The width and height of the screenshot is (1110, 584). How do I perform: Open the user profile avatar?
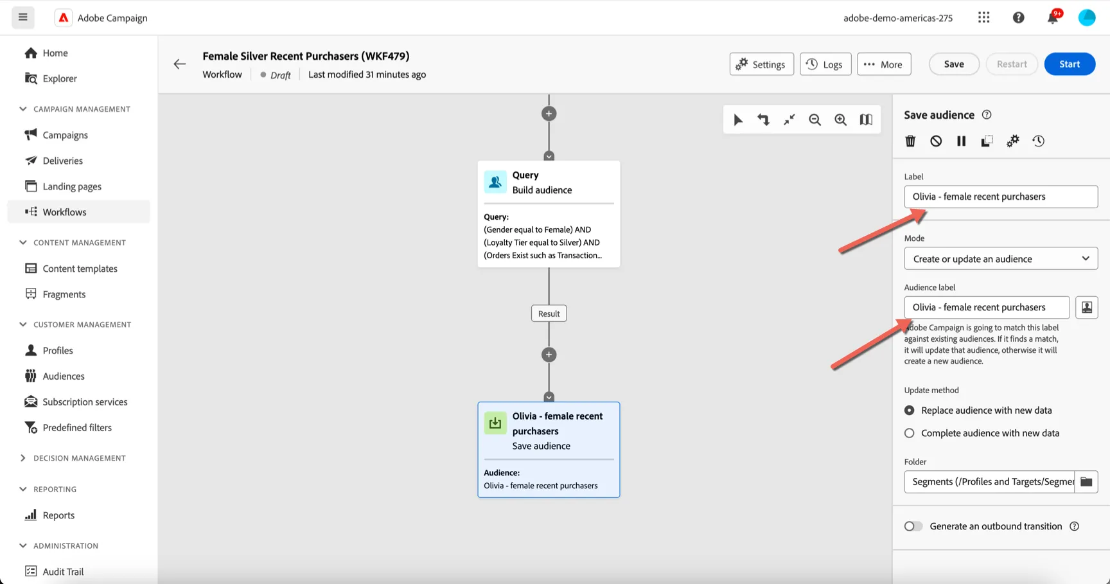[x=1087, y=17]
